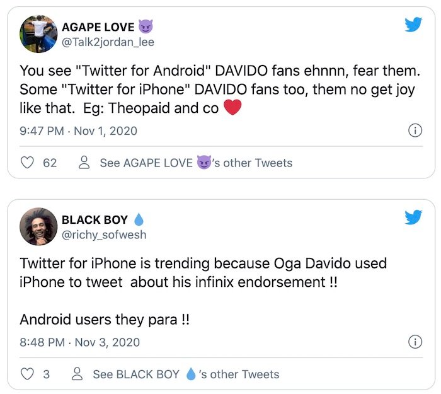Visit @richy_sofwesh handle
The image size is (441, 394).
[104, 235]
